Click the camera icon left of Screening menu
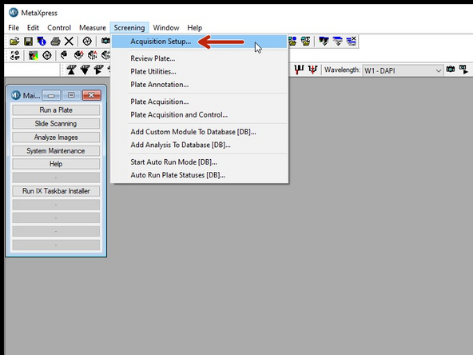The width and height of the screenshot is (473, 355). coord(105,41)
